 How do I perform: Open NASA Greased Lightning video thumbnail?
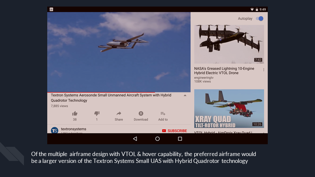point(229,44)
